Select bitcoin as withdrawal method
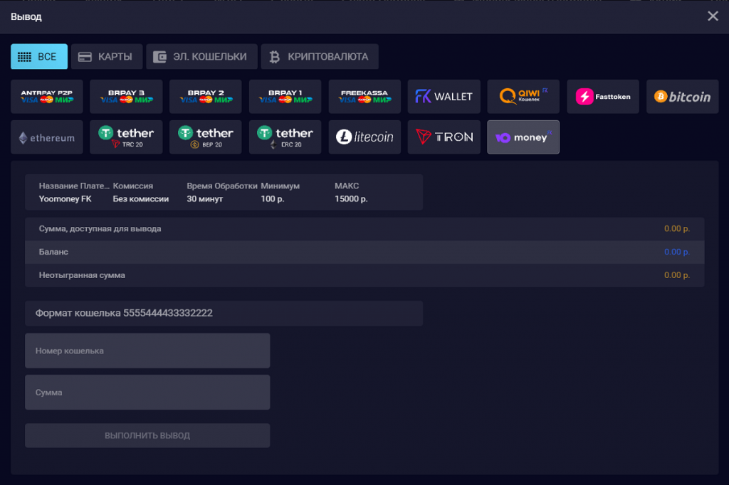 point(683,97)
